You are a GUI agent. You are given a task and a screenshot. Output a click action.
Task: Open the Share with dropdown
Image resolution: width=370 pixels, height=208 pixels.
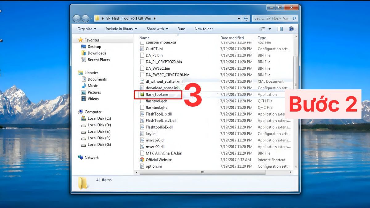(157, 29)
